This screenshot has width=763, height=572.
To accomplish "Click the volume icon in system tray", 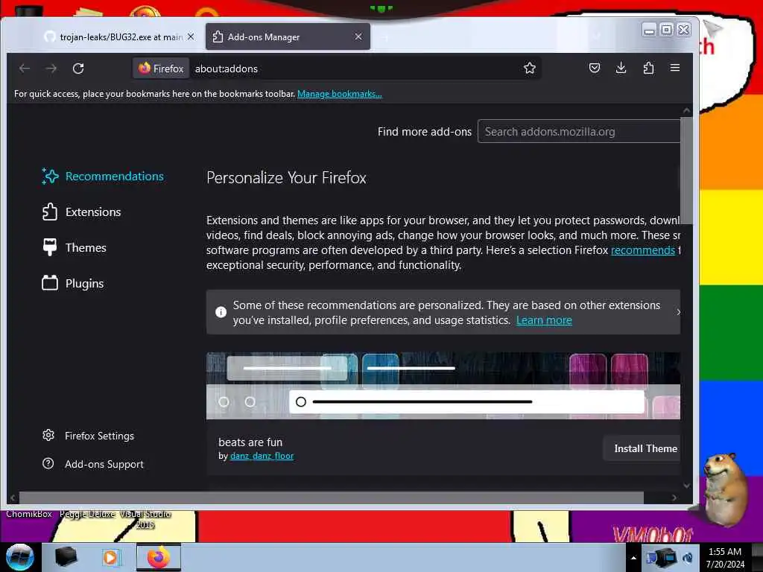I will point(688,558).
